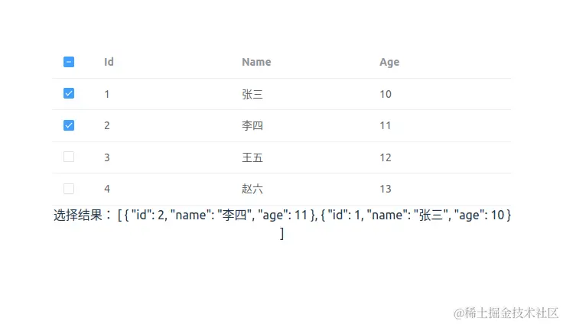
Task: Click the age cell showing 13
Action: tap(386, 189)
